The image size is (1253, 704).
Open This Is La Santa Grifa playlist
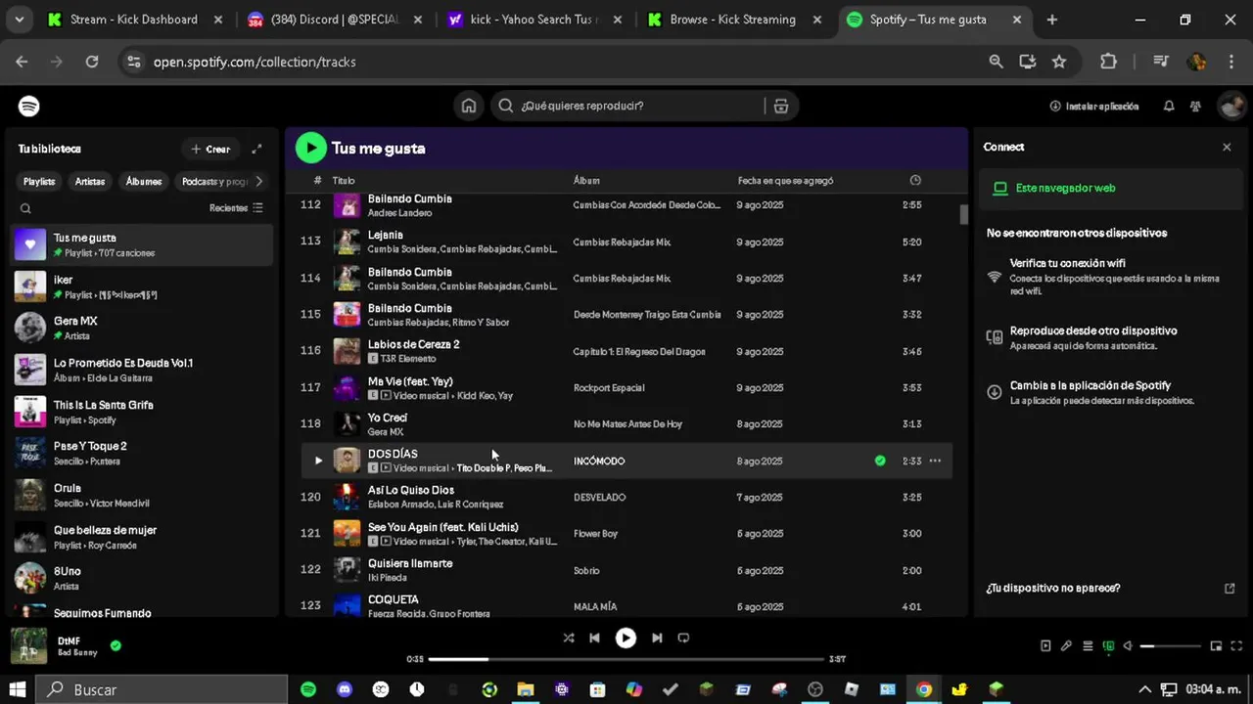click(x=142, y=412)
